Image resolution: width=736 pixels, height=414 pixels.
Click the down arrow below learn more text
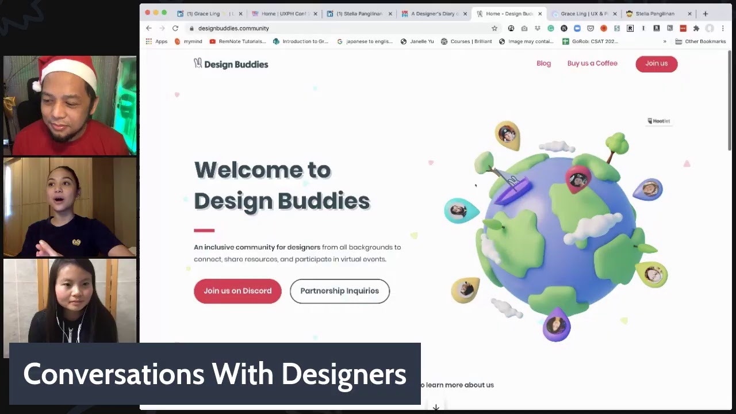click(436, 407)
